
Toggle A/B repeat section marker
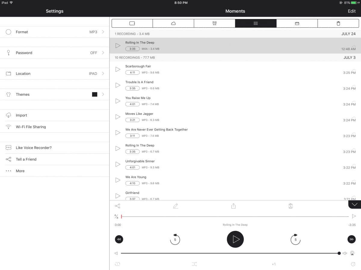[116, 216]
